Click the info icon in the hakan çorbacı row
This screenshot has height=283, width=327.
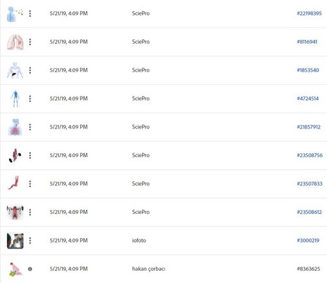tap(30, 269)
